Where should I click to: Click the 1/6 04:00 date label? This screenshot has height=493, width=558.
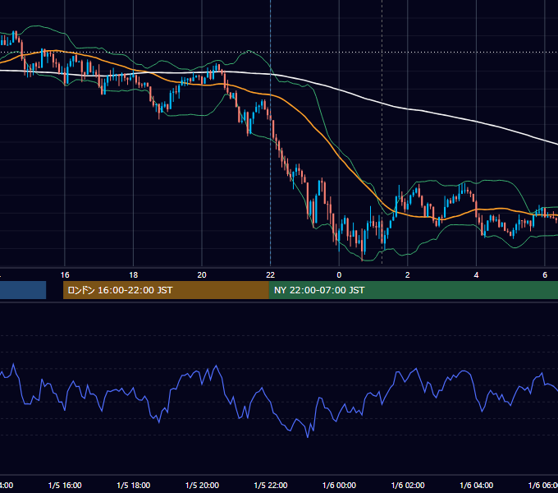477,486
